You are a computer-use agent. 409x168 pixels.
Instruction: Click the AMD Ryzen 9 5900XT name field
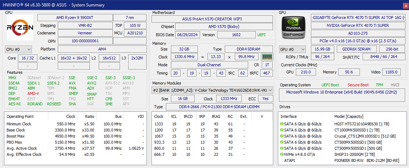[x=75, y=18]
